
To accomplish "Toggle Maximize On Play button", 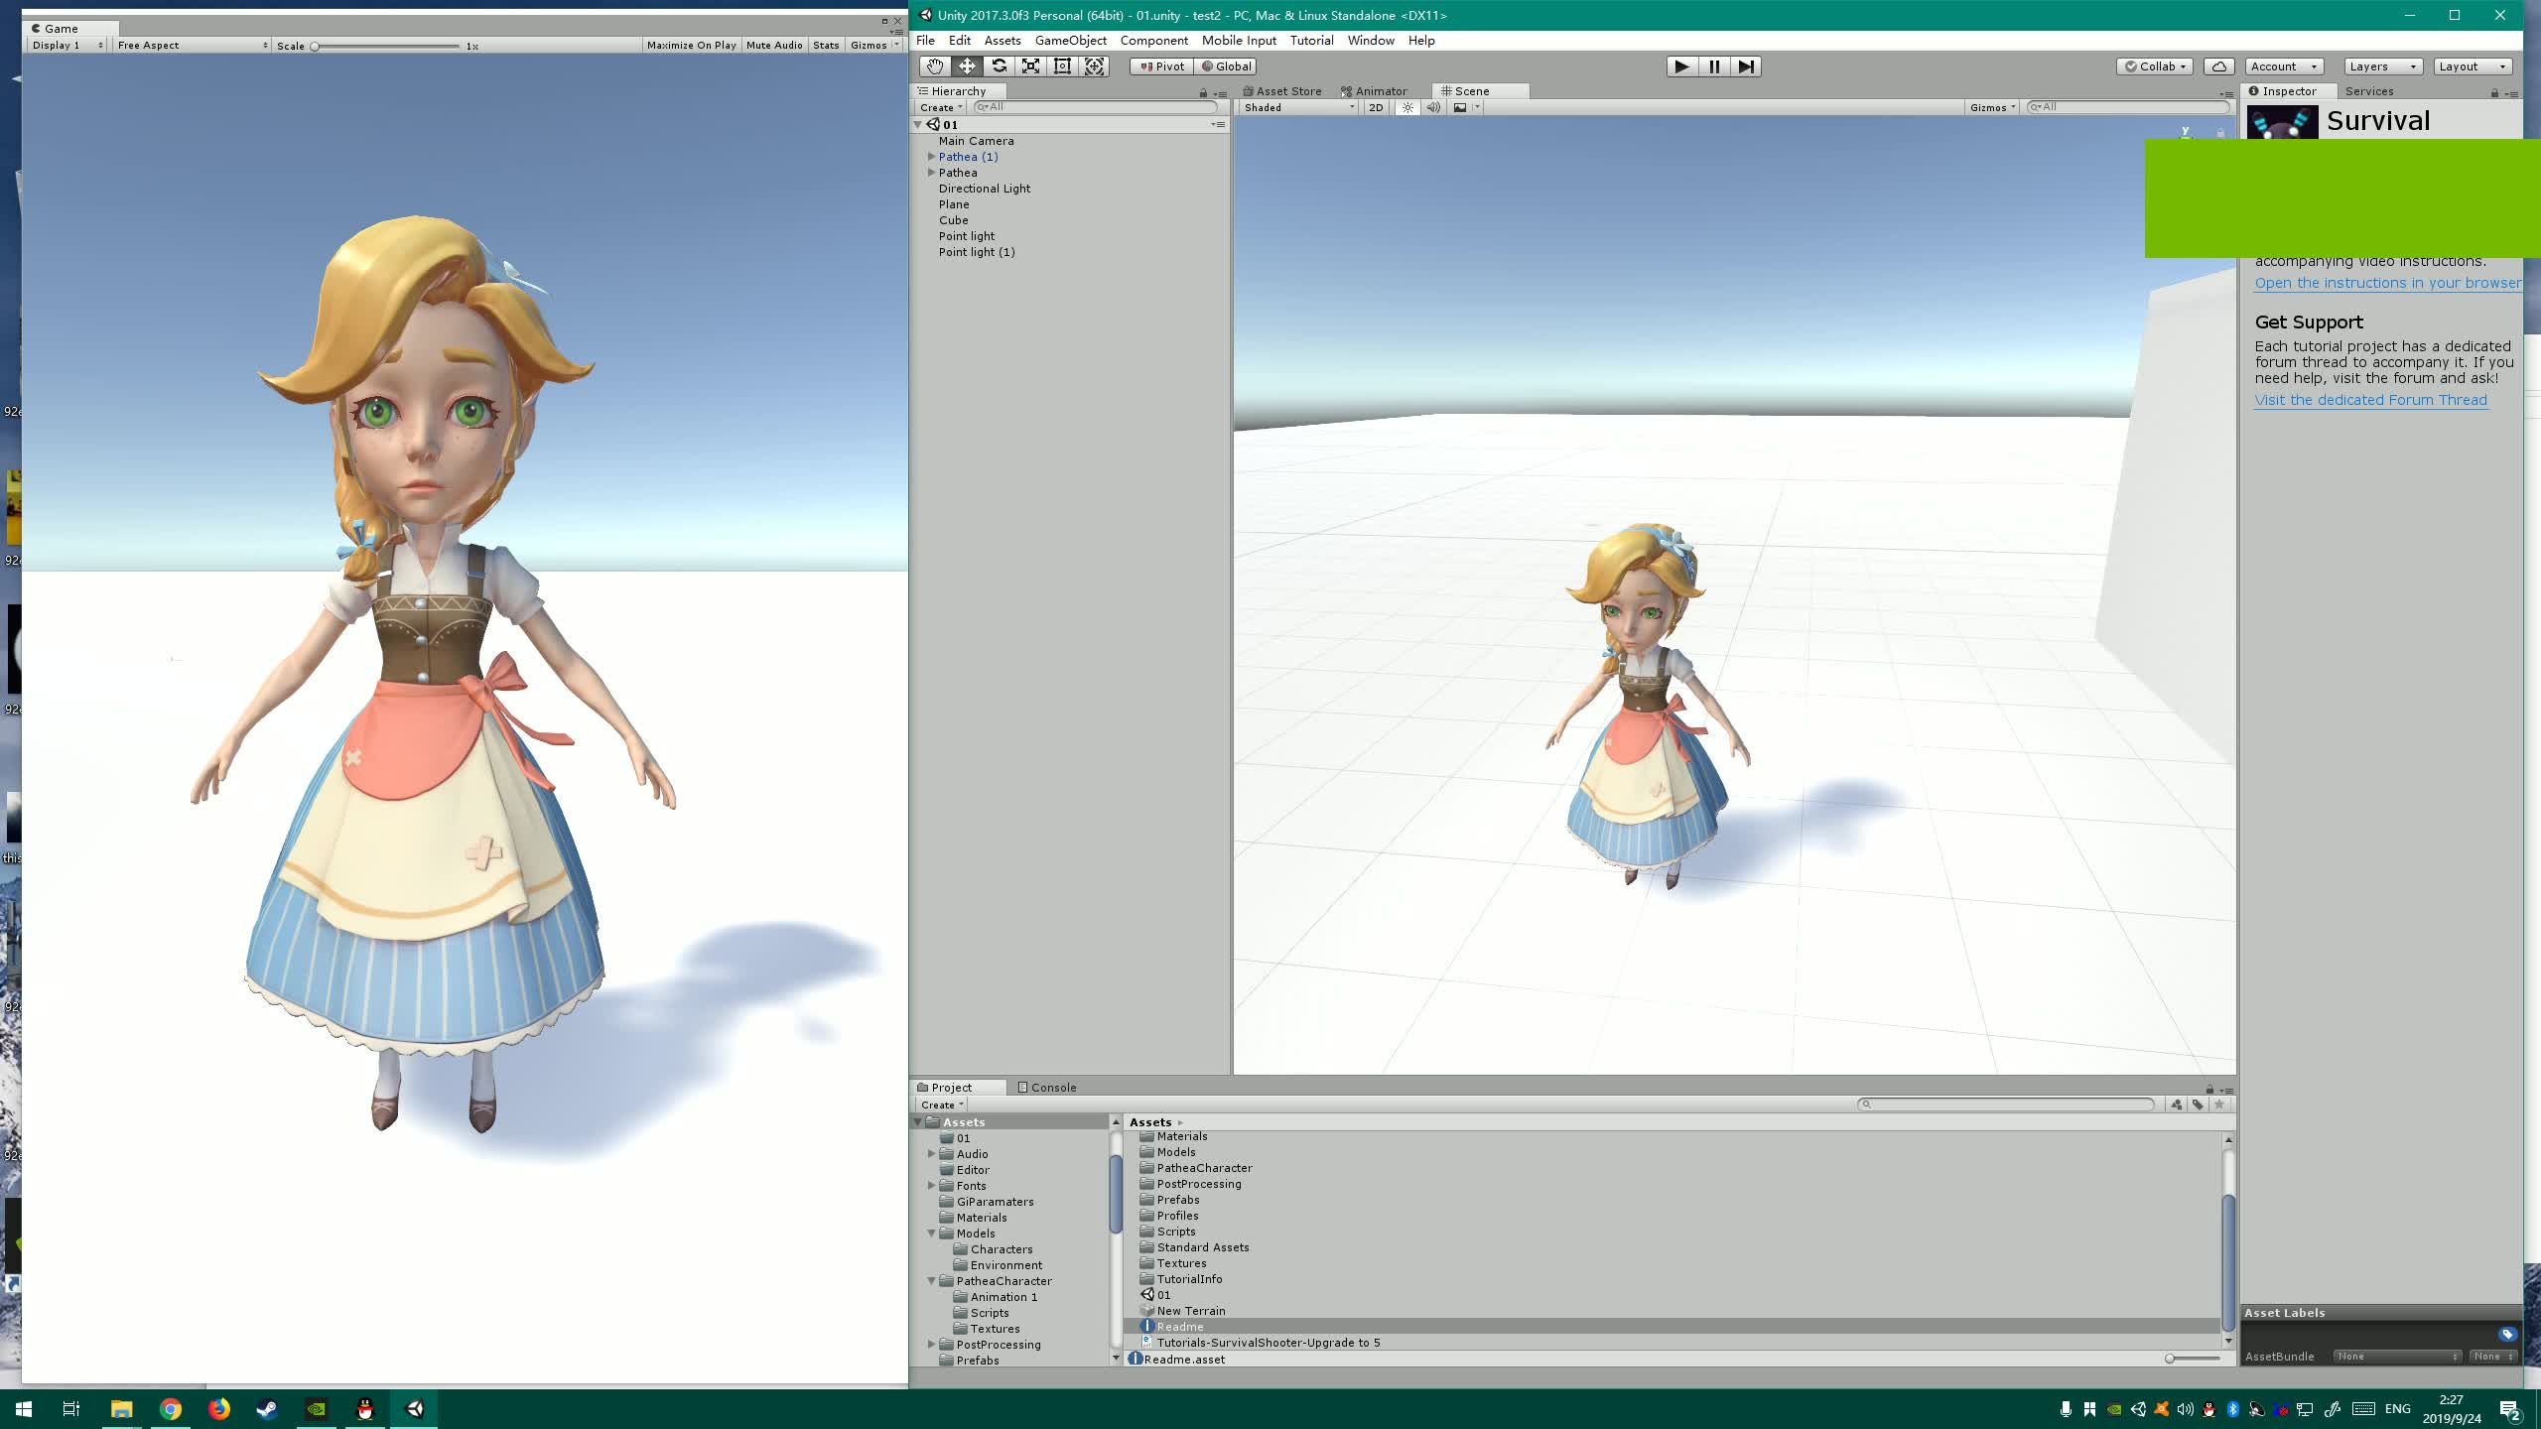I will pyautogui.click(x=691, y=46).
